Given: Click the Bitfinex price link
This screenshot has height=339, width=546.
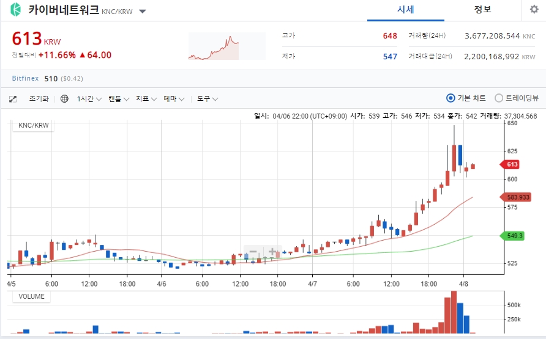Looking at the screenshot, I should [25, 78].
